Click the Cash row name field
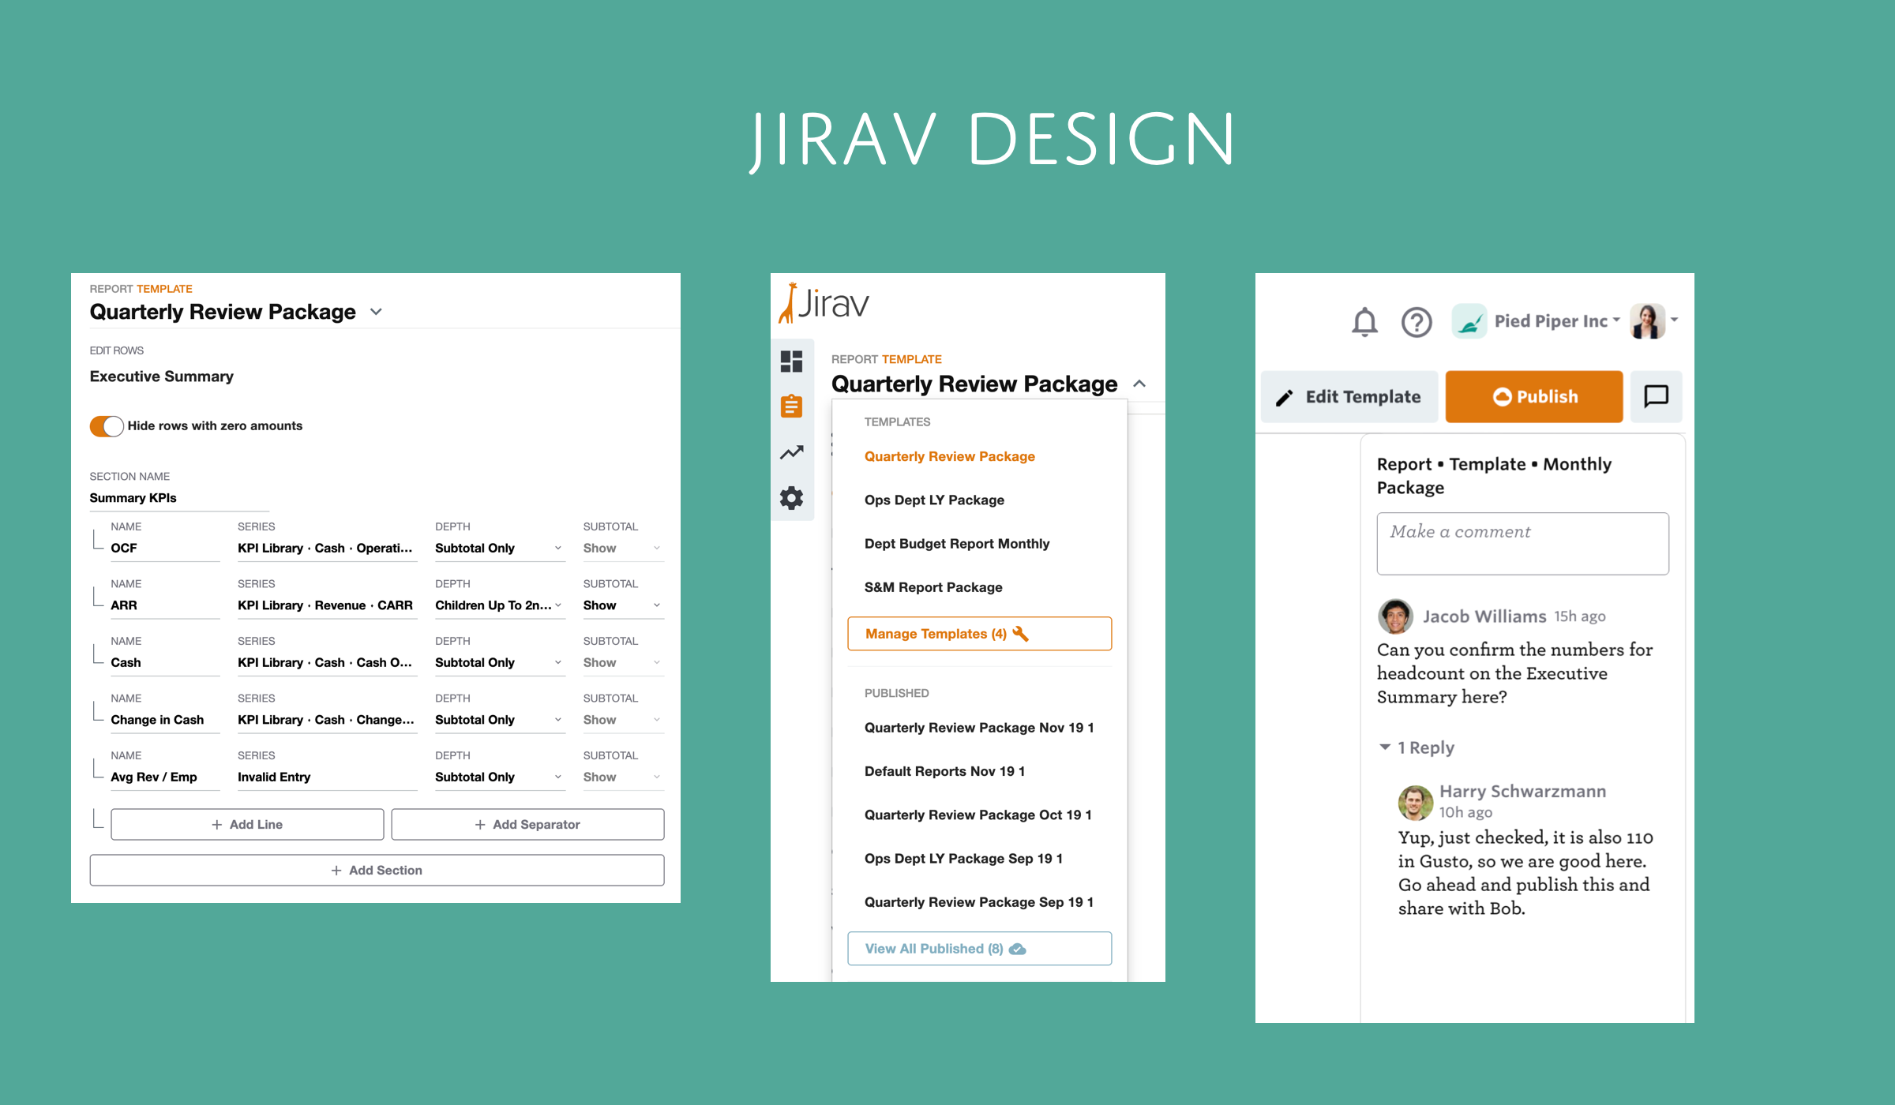 click(x=164, y=662)
